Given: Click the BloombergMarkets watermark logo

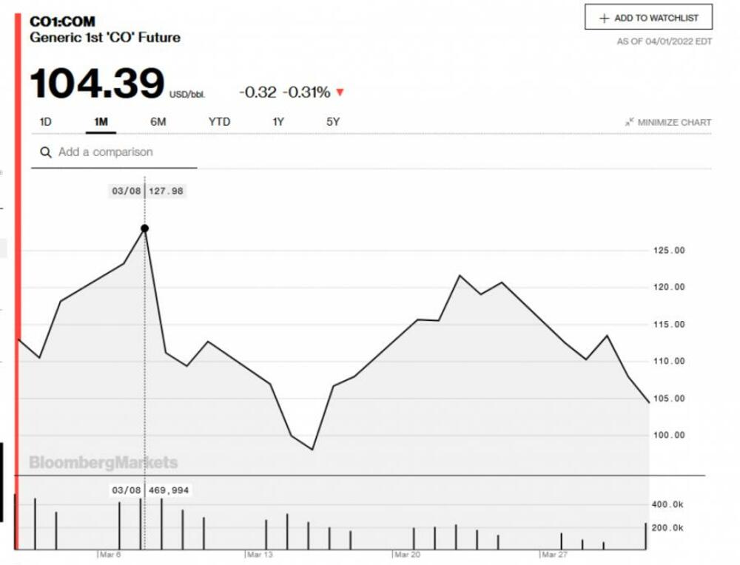Looking at the screenshot, I should tap(103, 463).
